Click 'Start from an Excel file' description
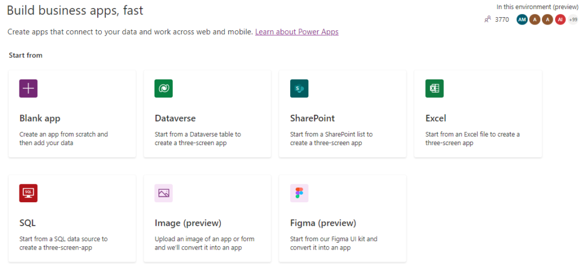Image resolution: width=586 pixels, height=269 pixels. pyautogui.click(x=472, y=138)
